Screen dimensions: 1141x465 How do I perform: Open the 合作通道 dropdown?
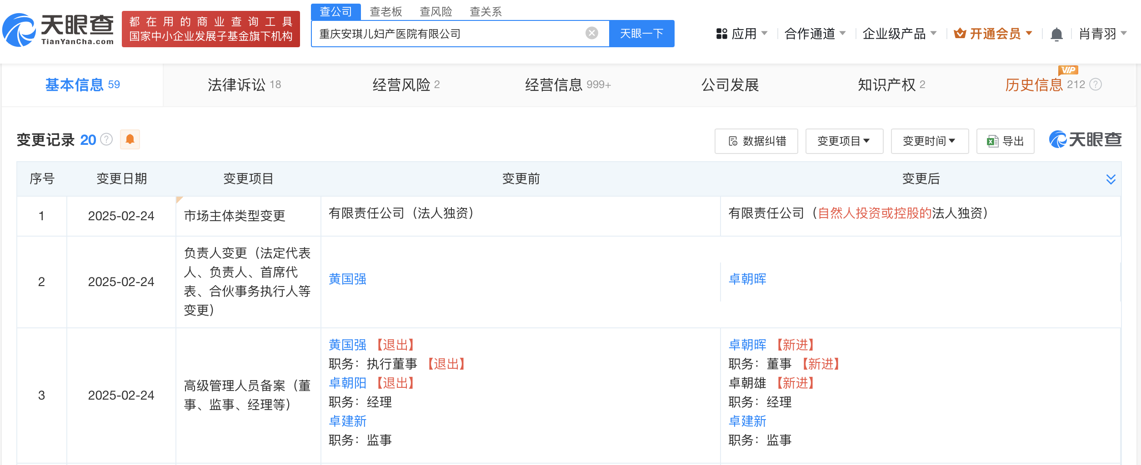click(815, 34)
